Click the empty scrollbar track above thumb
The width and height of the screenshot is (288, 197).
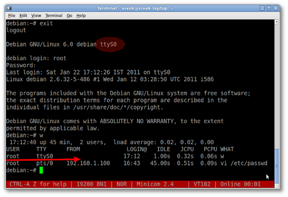[x=276, y=86]
